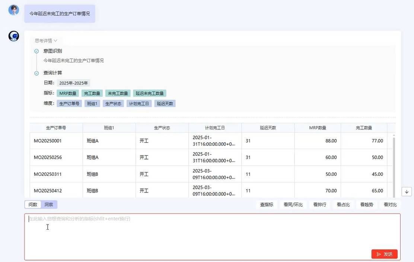This screenshot has height=262, width=414.
Task: Click the 查询计算 step check icon
Action: [36, 73]
